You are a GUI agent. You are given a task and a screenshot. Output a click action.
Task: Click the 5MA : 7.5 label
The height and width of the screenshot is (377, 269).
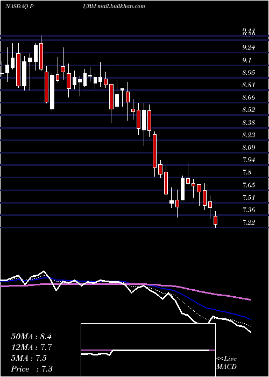[x=29, y=358]
